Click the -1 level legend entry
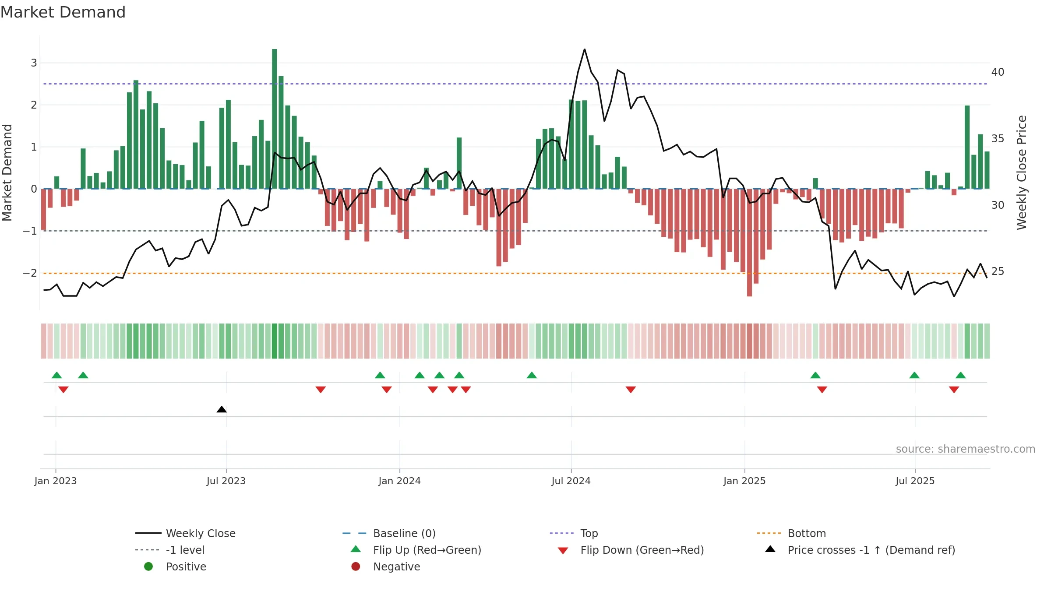This screenshot has width=1051, height=591. tap(170, 550)
